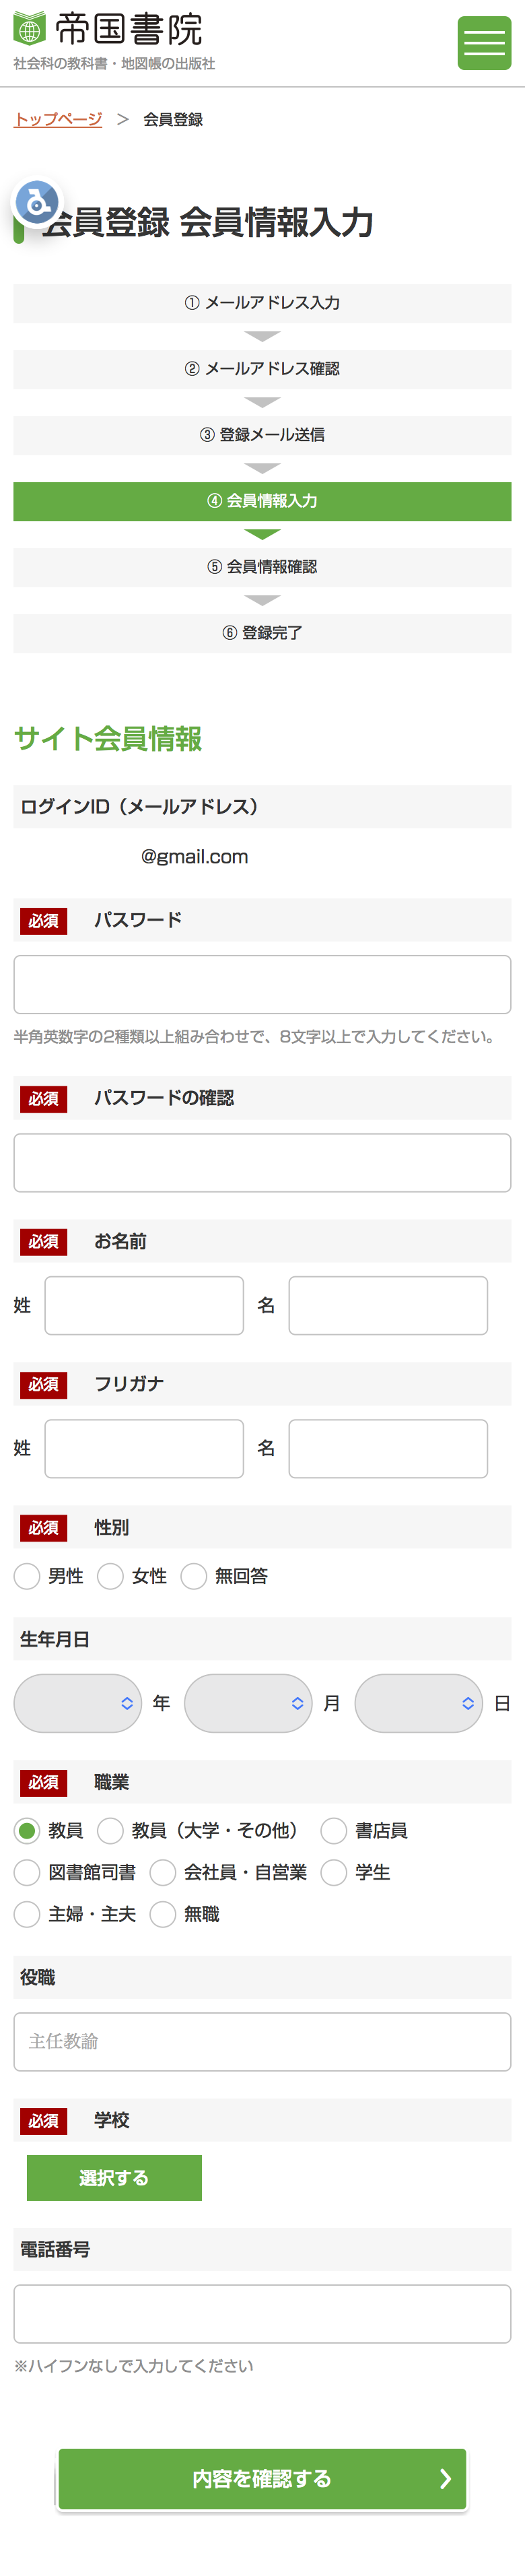The width and height of the screenshot is (525, 2576).
Task: Submit with 内容を確認する button
Action: click(x=262, y=2479)
